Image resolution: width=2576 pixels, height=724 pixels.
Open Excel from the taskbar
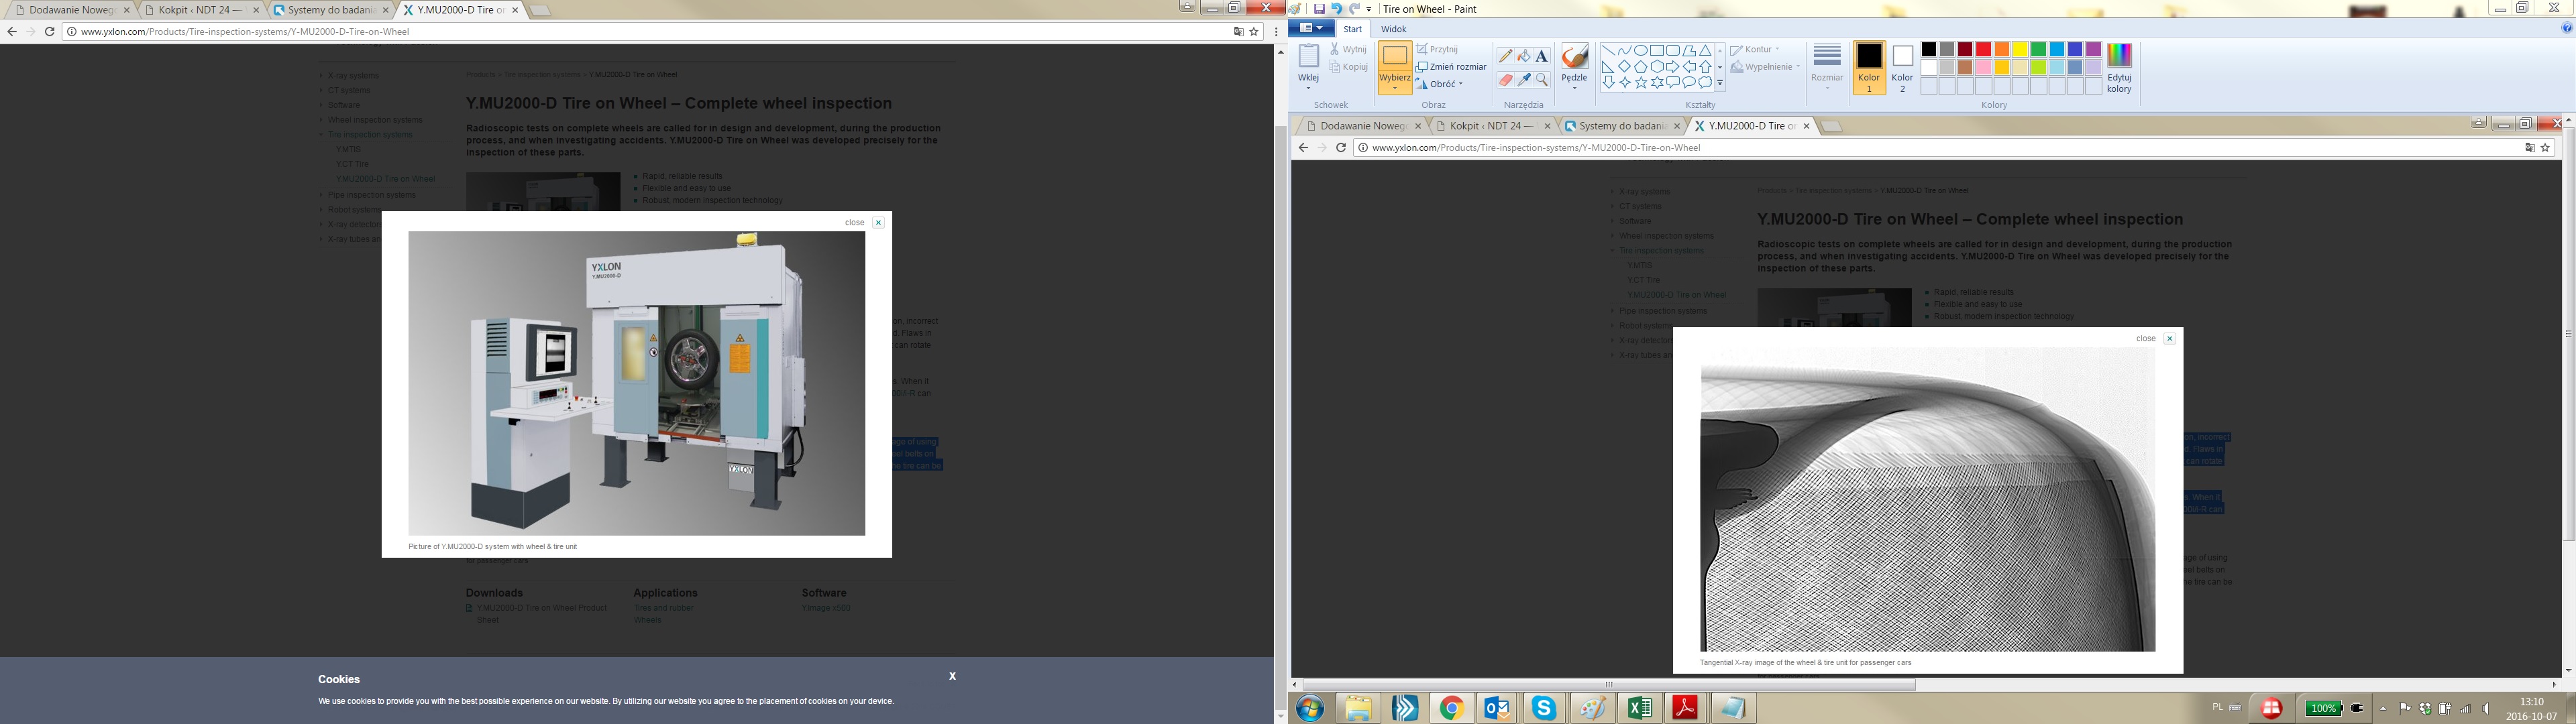(x=1639, y=708)
